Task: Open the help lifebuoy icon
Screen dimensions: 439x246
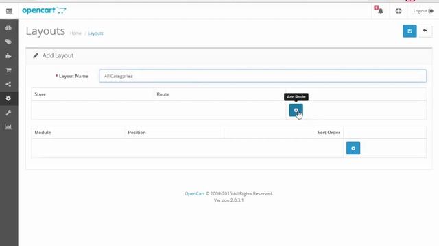Action: tap(399, 11)
